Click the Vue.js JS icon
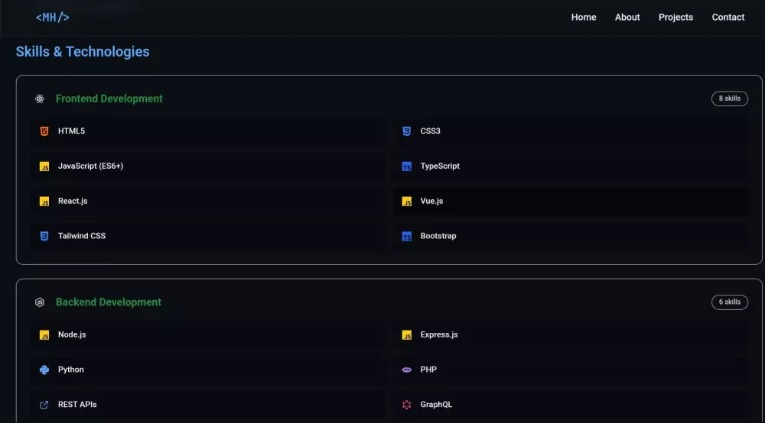 (406, 201)
